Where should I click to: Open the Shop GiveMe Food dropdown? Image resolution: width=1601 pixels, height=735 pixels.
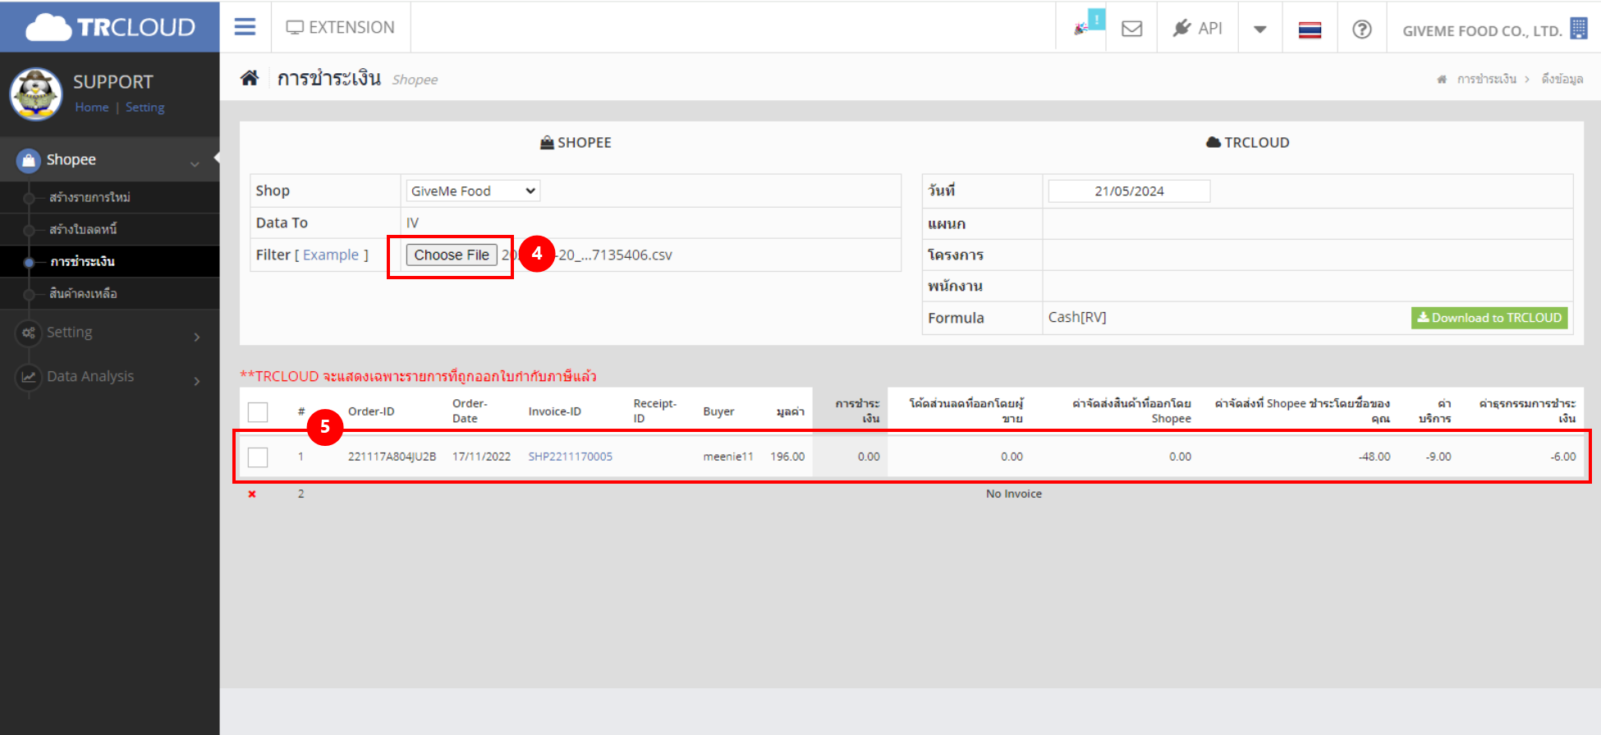[x=473, y=191]
